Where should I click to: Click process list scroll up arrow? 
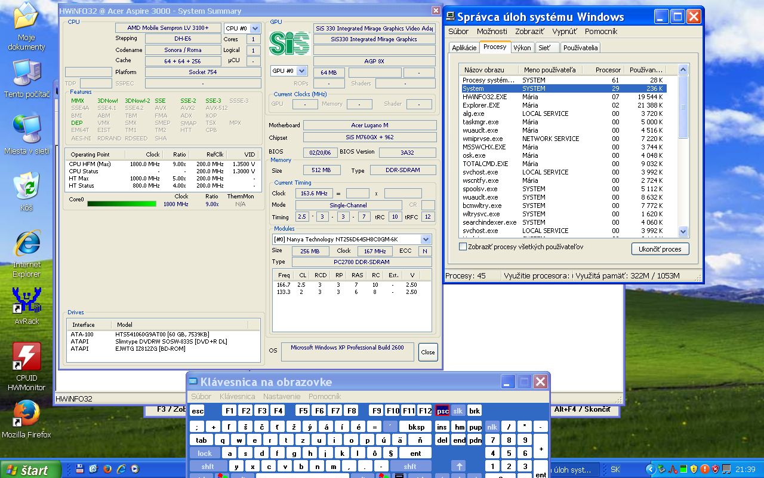click(x=683, y=69)
